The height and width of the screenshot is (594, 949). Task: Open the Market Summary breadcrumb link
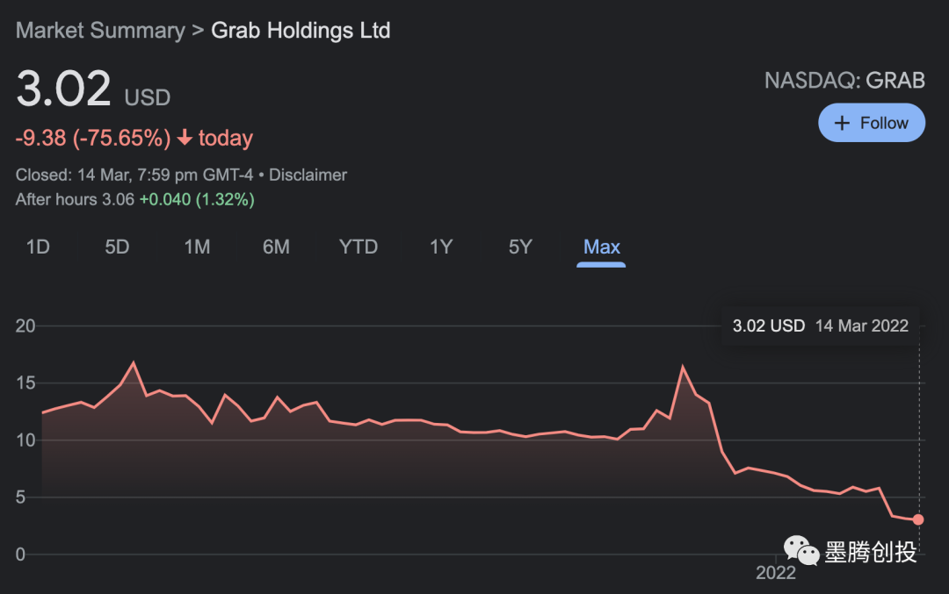tap(100, 31)
